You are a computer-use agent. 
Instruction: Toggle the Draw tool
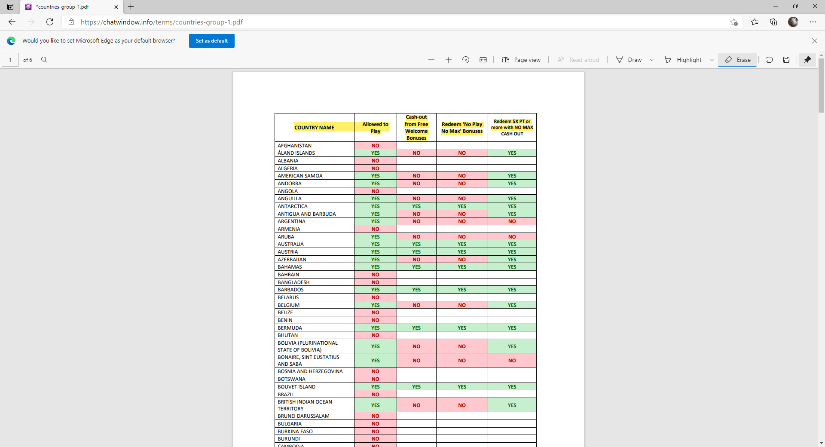pyautogui.click(x=629, y=60)
